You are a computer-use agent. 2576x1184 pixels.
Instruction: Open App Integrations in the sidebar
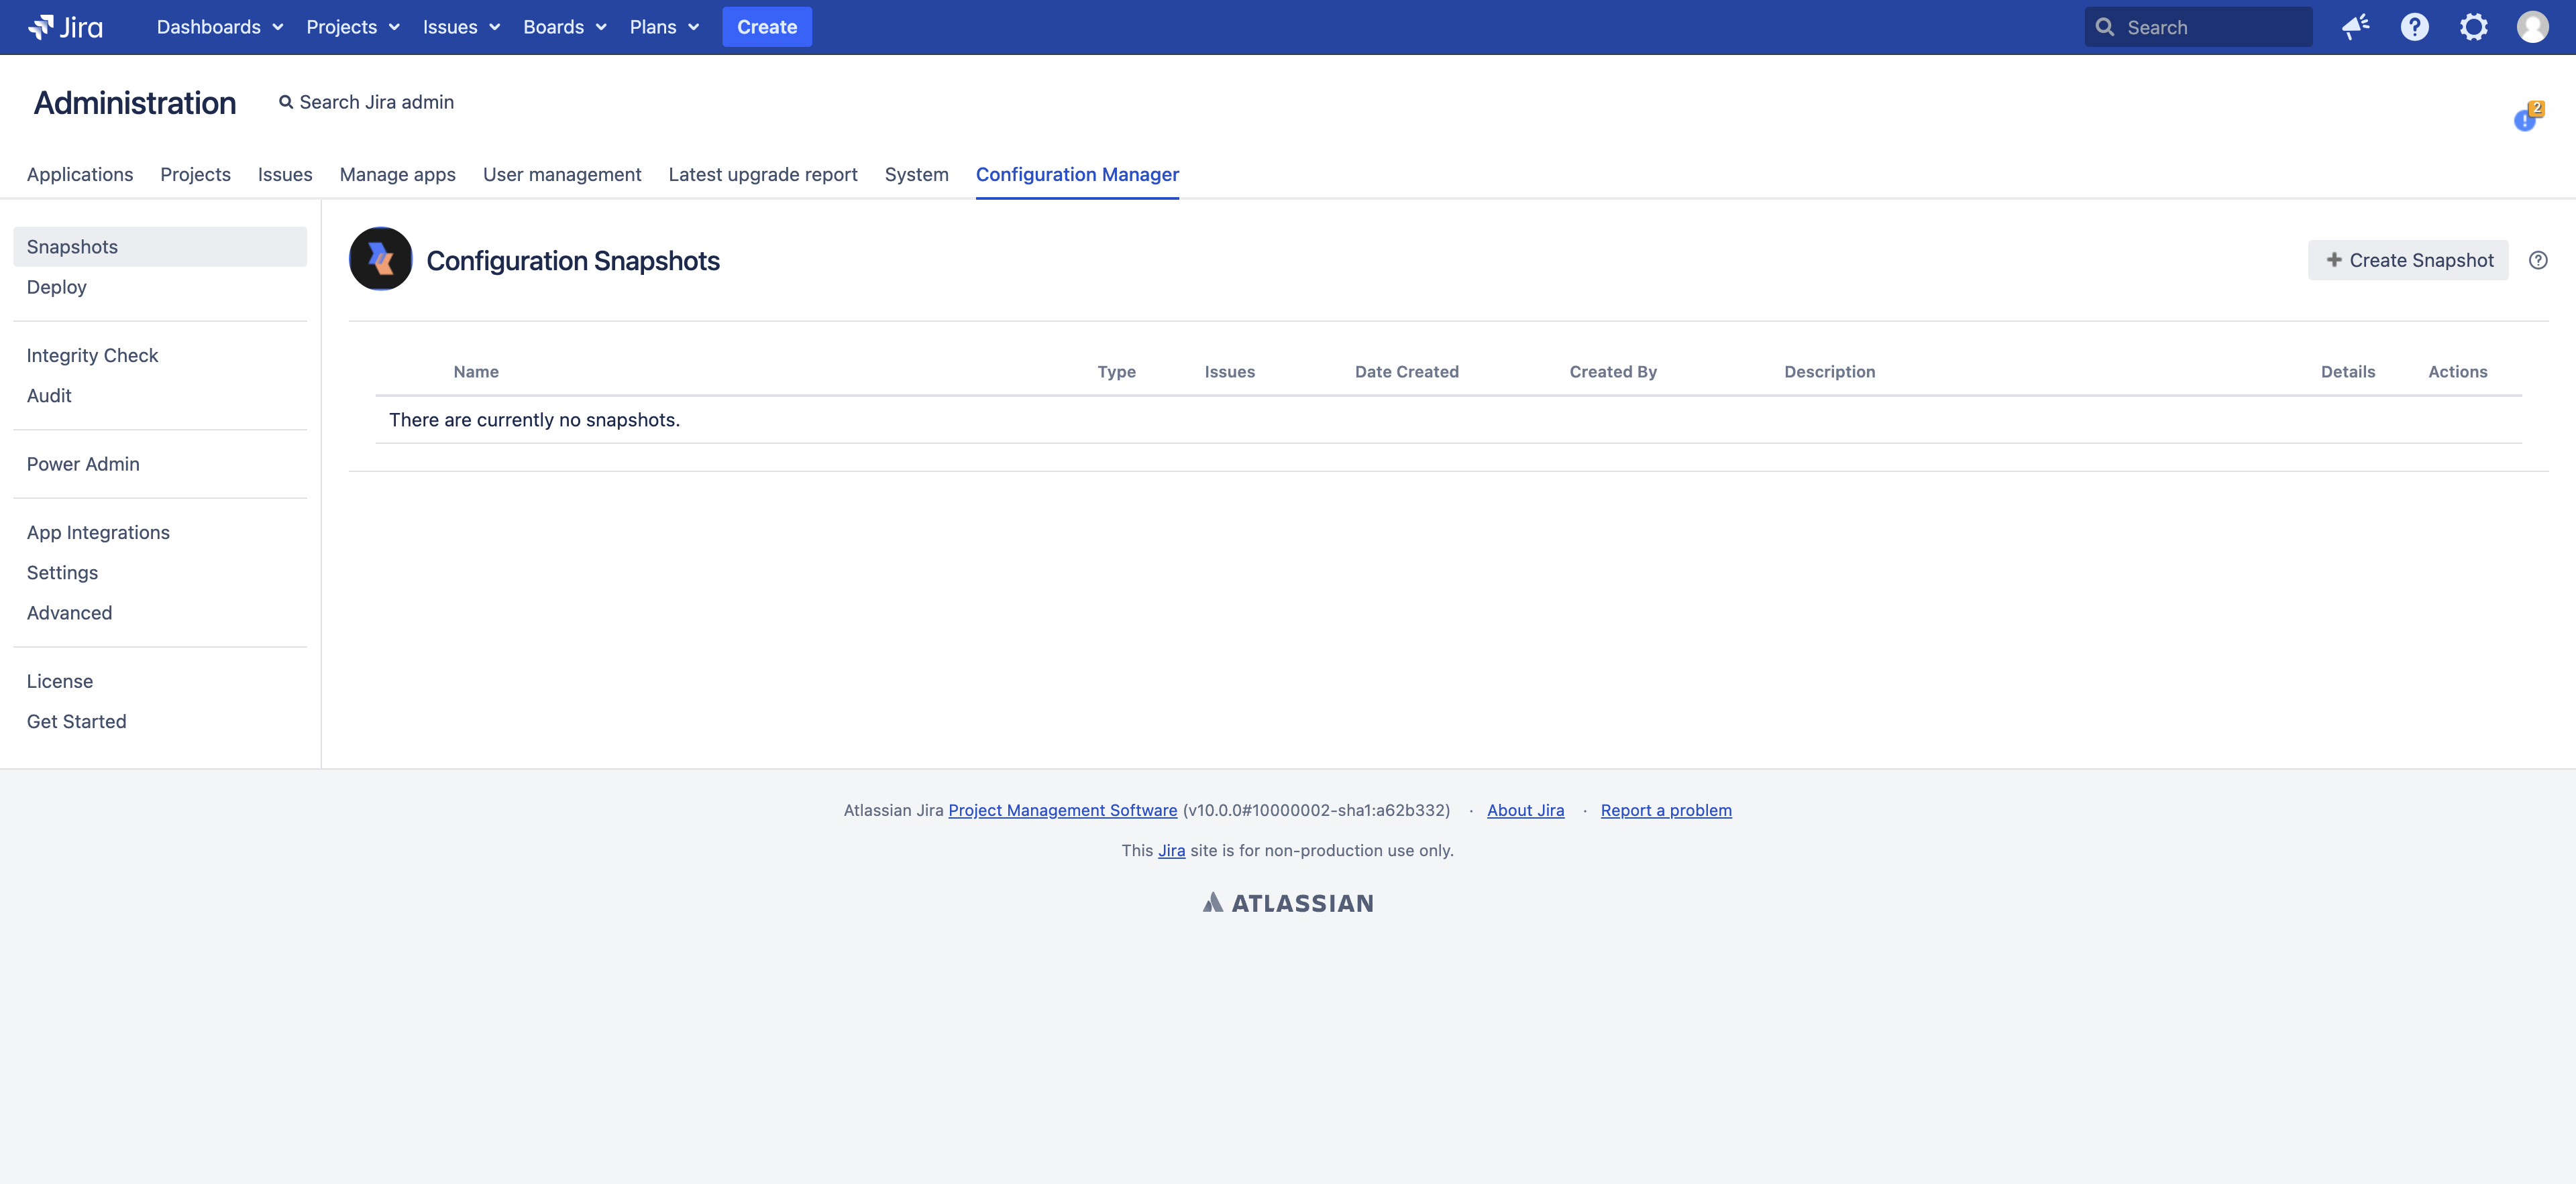pyautogui.click(x=160, y=534)
